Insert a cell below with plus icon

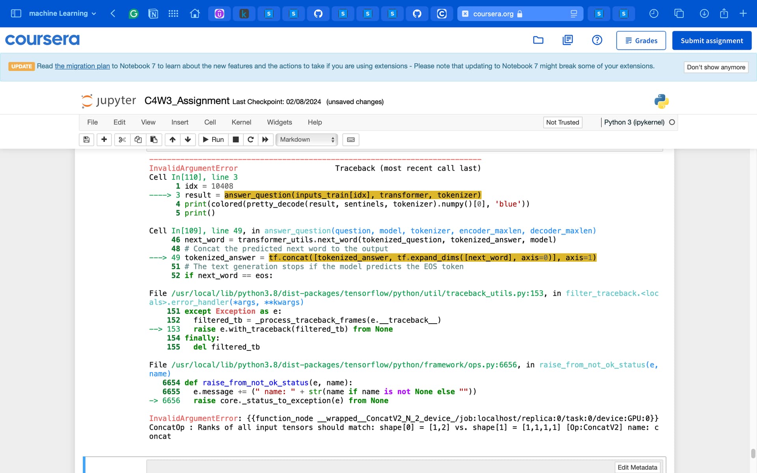pyautogui.click(x=104, y=140)
